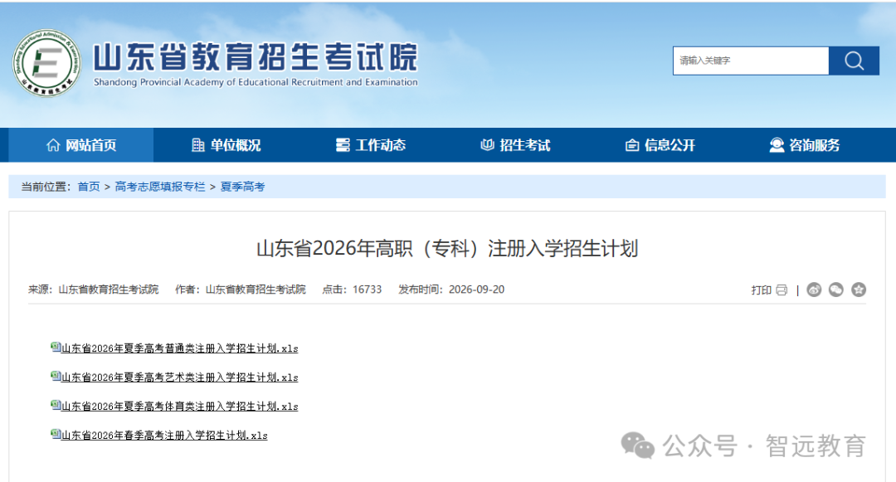Click the article title 山东省2026年高职（专科）注册入学招生计划
This screenshot has width=896, height=482.
[x=447, y=249]
